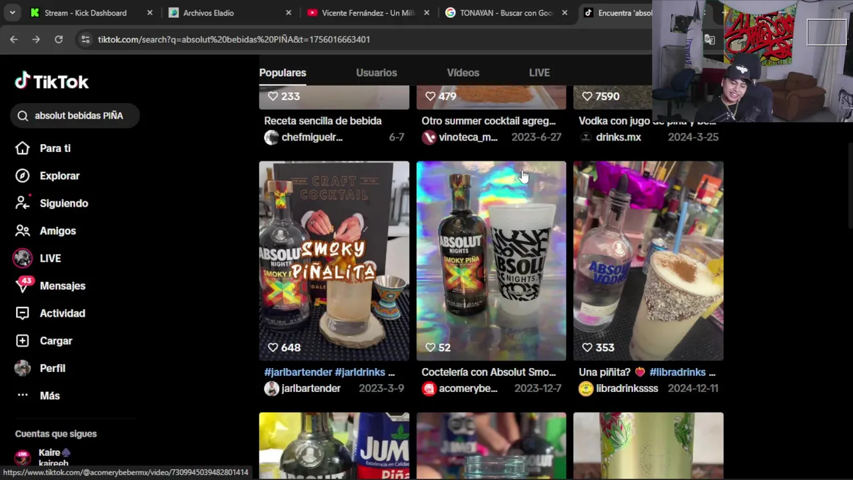Open site information icon in address bar

click(85, 39)
